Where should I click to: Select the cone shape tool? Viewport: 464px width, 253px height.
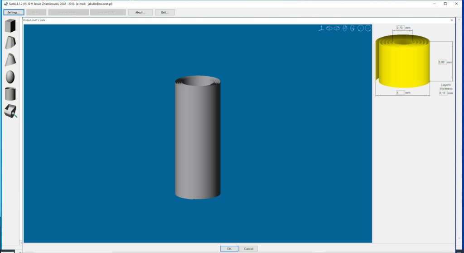[10, 60]
